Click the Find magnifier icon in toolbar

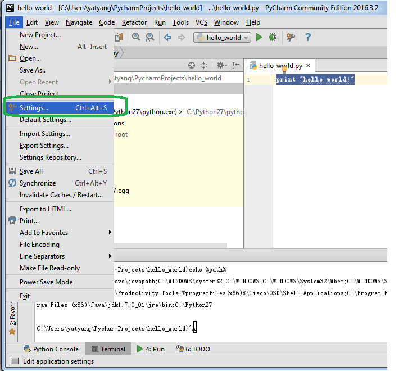pyautogui.click(x=136, y=37)
